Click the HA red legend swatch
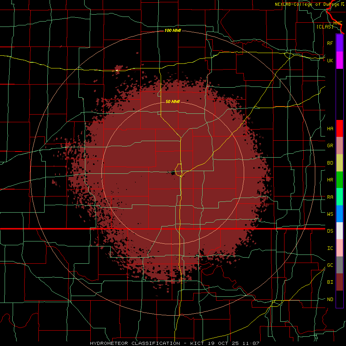 339,128
